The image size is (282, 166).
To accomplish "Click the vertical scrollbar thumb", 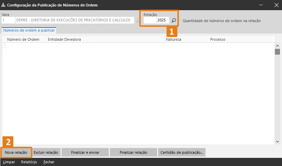I will [x=277, y=52].
